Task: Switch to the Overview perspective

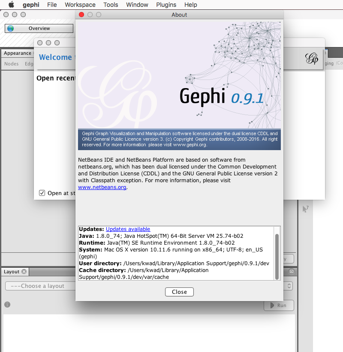Action: (39, 28)
